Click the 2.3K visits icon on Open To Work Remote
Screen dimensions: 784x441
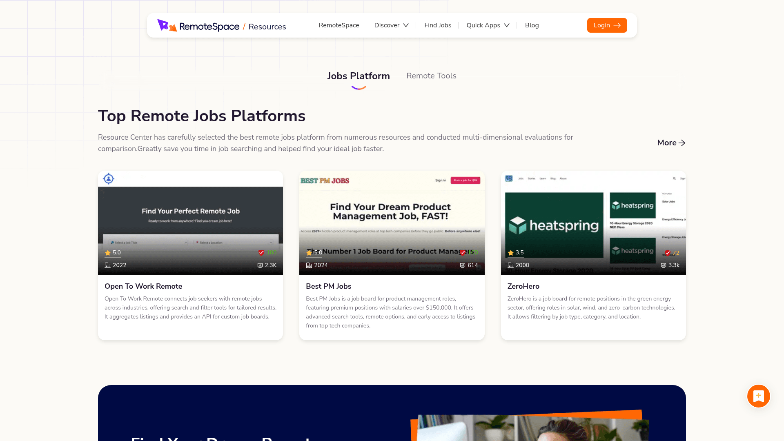[260, 265]
